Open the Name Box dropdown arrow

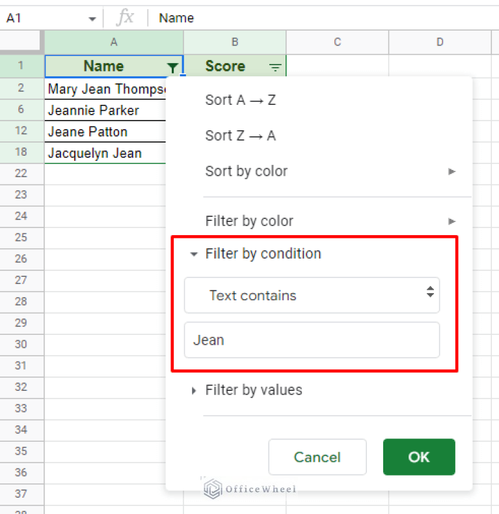coord(92,19)
